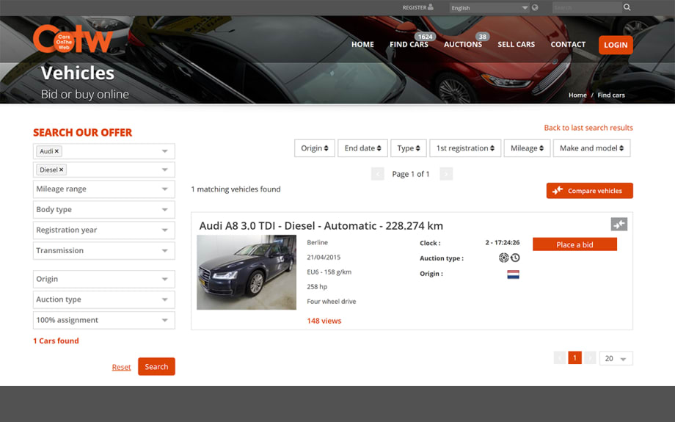Select page 1 in bottom pagination
675x422 pixels.
click(x=574, y=358)
